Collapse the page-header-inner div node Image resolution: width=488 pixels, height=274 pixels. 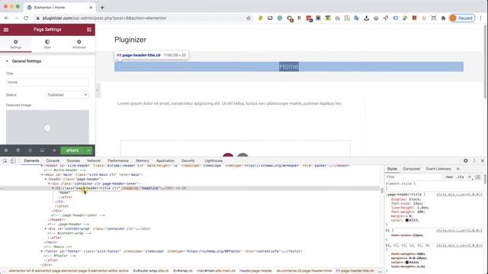tap(49, 183)
